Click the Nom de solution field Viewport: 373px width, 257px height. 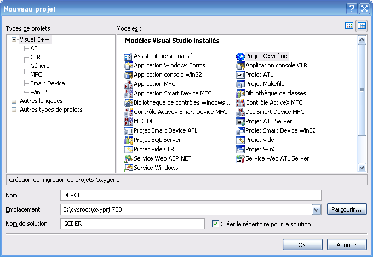(x=133, y=224)
